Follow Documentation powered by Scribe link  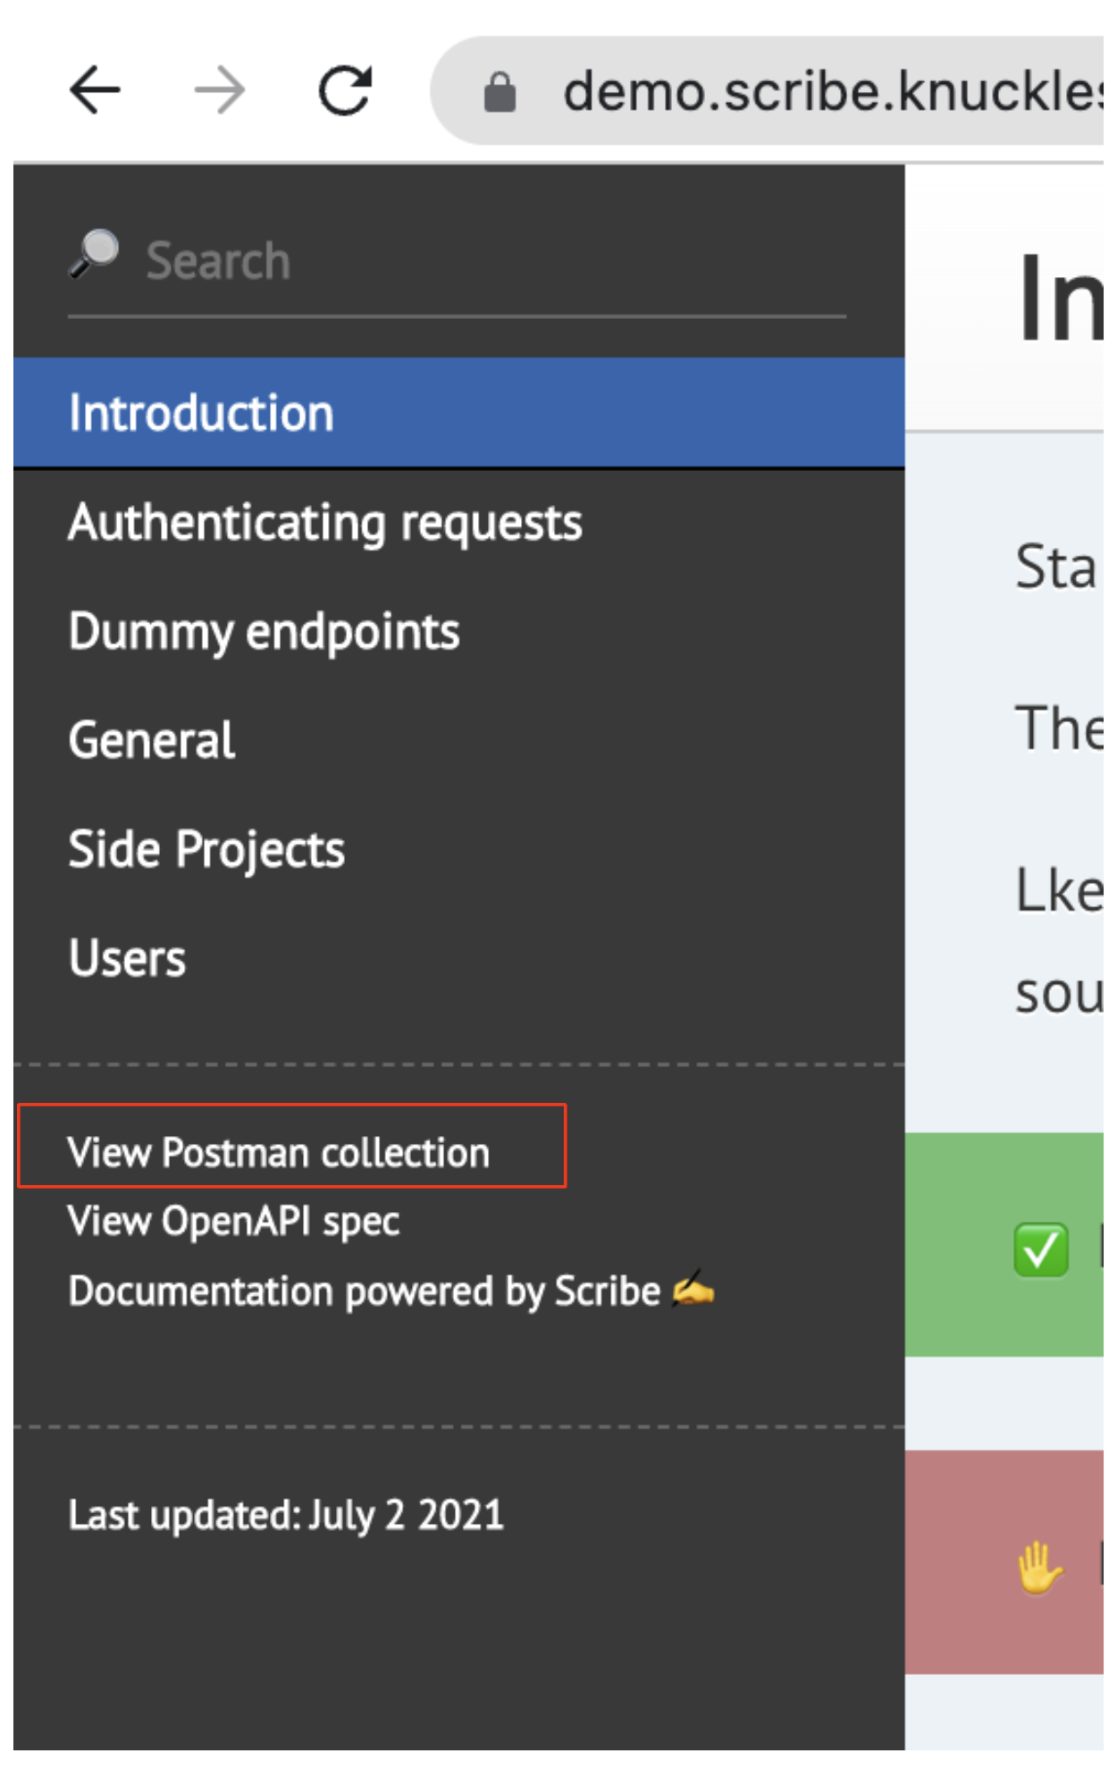coord(365,1291)
